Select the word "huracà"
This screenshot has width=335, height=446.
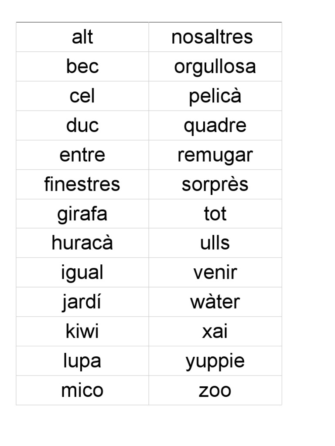coord(82,243)
